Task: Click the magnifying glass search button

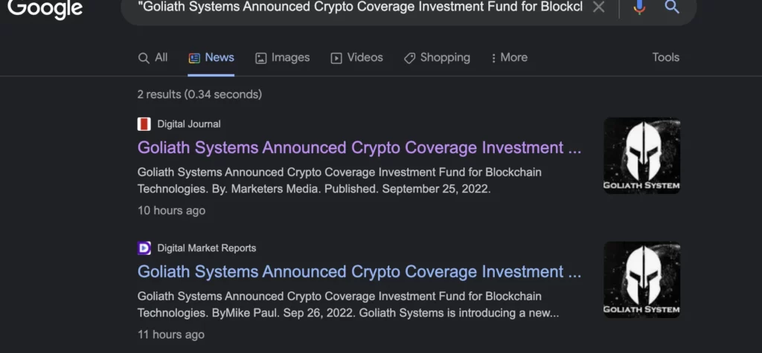Action: point(672,7)
